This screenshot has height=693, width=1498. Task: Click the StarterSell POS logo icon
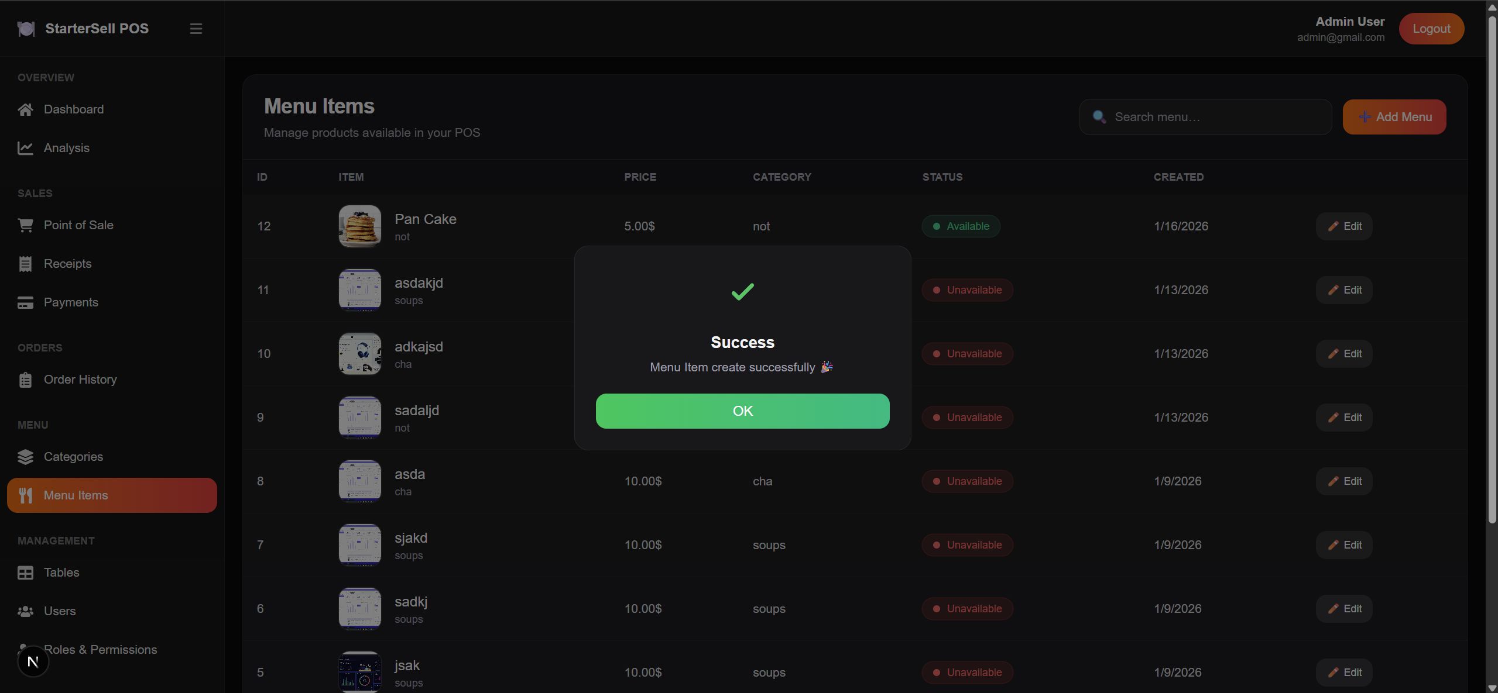click(x=26, y=29)
